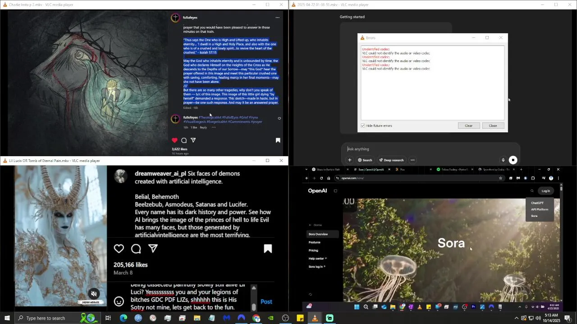Click the browser home button
Screen dimensions: 577x324
coord(329,178)
